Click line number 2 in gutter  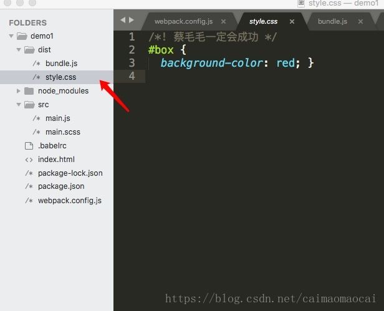pos(132,50)
